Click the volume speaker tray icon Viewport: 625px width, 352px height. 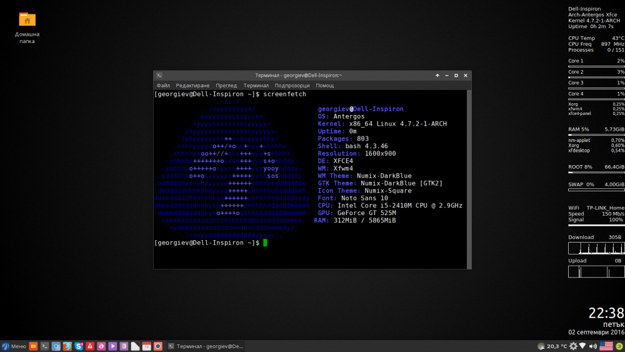tap(592, 346)
